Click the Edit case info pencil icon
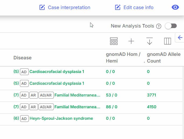Screen dimensions: 184x139 point(118,7)
